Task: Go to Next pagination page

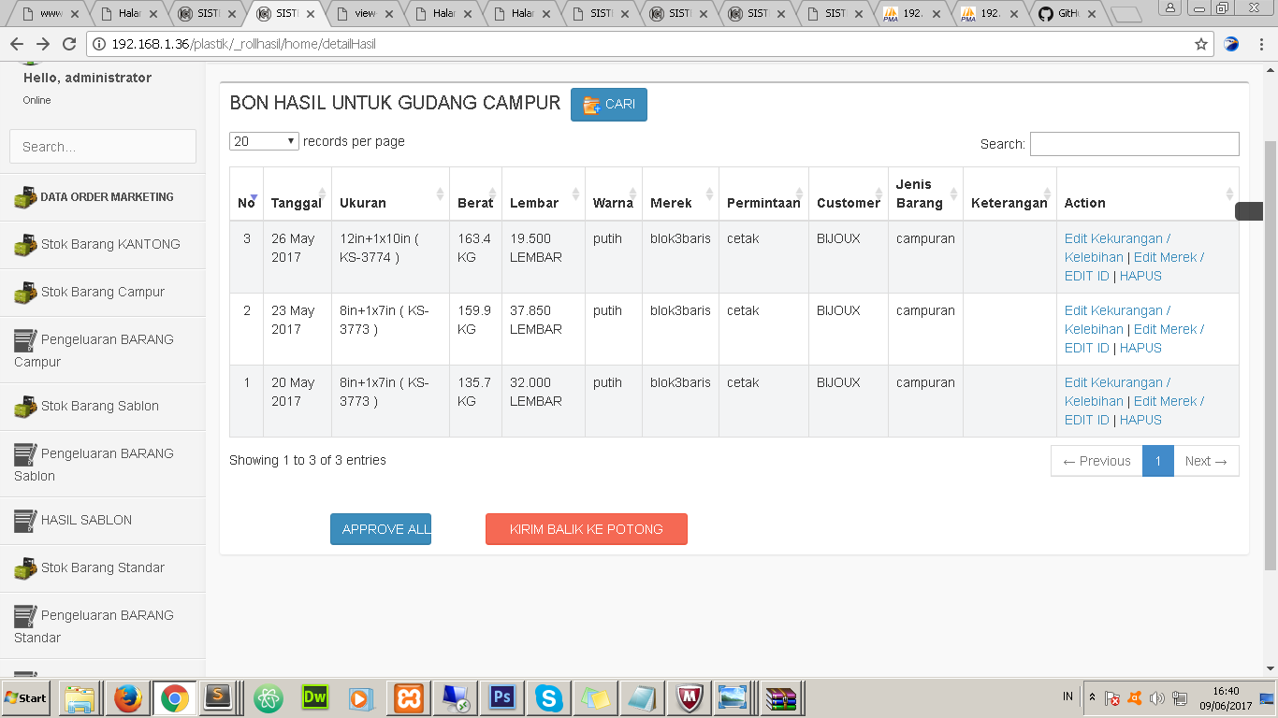Action: [1206, 461]
